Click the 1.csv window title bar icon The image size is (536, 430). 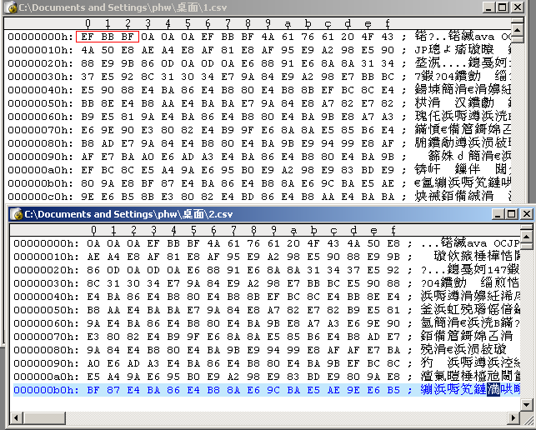pyautogui.click(x=10, y=7)
